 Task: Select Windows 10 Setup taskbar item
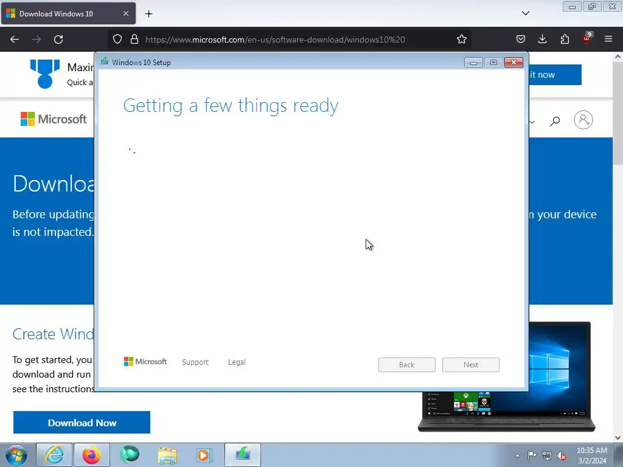pos(243,455)
